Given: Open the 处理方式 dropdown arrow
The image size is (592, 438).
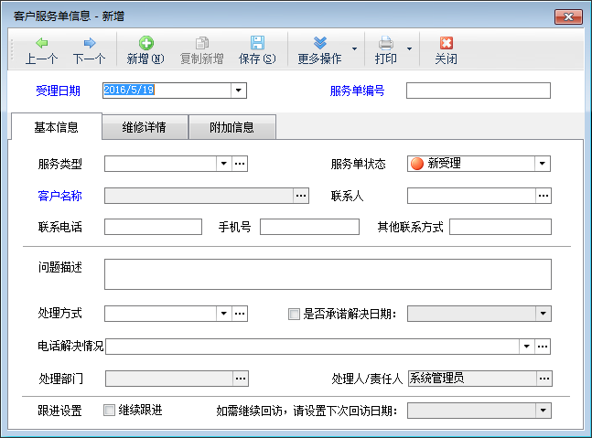Looking at the screenshot, I should point(223,314).
